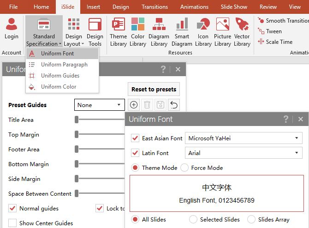Click the Smooth Transition animation tool
309x228 pixels.
283,20
